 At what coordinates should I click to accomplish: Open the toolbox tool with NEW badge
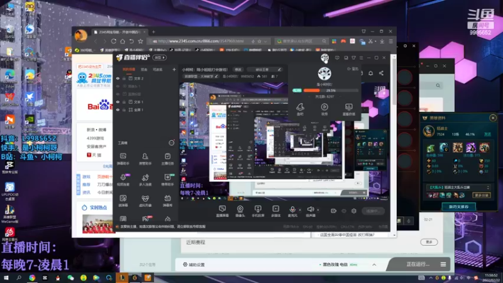167,180
